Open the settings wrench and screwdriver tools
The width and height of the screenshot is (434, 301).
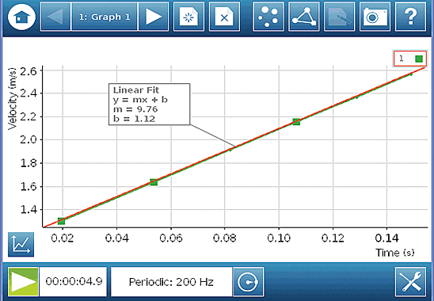point(410,282)
